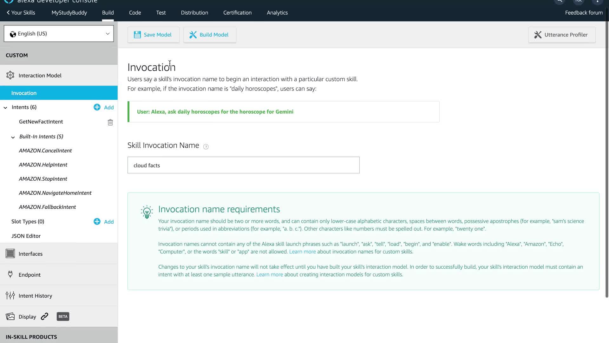The image size is (609, 343).
Task: Go back to Your Skills
Action: coord(21,13)
